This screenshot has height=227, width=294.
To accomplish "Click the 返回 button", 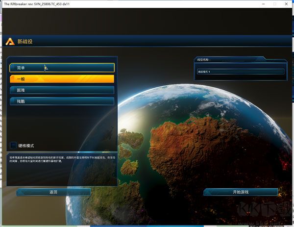I will tap(53, 192).
